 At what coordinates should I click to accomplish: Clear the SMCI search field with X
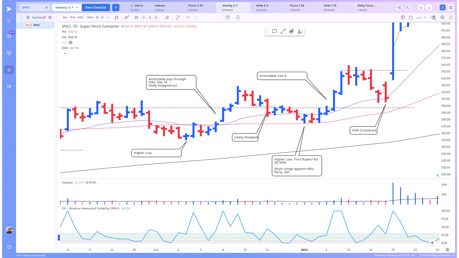pos(46,7)
